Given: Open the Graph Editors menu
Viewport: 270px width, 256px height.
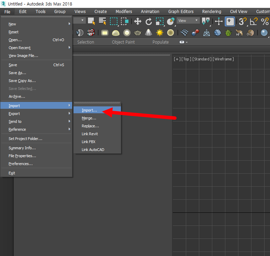Looking at the screenshot, I should point(181,12).
